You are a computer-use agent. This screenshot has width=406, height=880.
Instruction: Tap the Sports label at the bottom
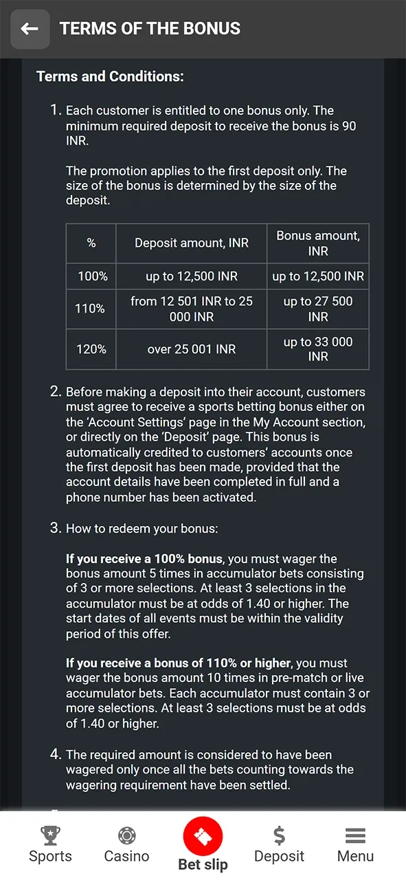(50, 857)
